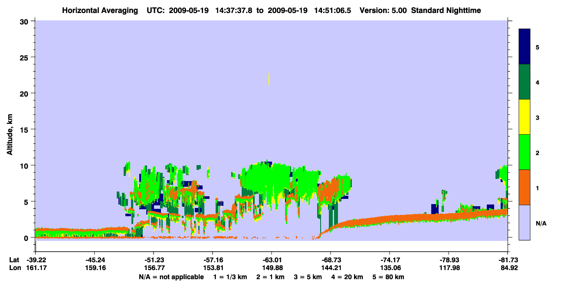Click the altitude tick label 30
The width and height of the screenshot is (564, 289).
pyautogui.click(x=25, y=21)
